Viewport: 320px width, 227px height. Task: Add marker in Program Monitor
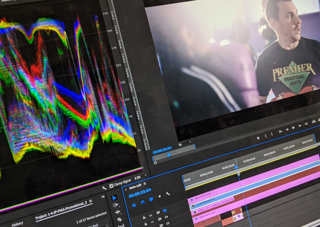pyautogui.click(x=258, y=138)
